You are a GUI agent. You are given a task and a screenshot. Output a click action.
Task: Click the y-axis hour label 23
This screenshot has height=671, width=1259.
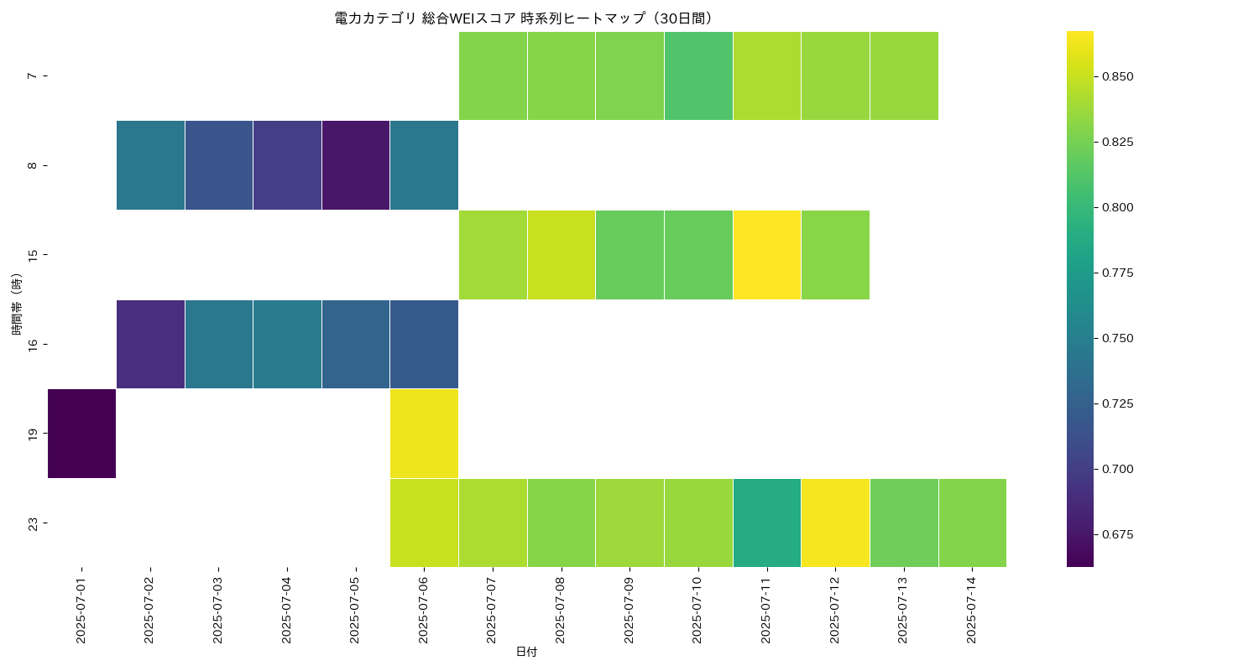[x=33, y=523]
